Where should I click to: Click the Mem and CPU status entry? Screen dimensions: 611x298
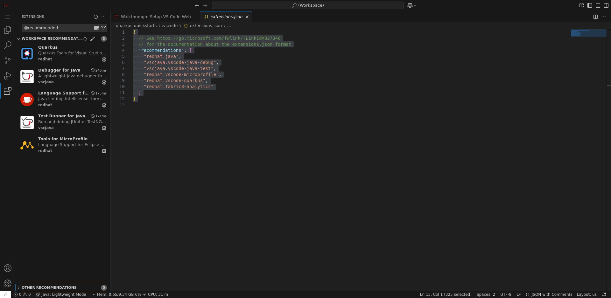(x=130, y=295)
